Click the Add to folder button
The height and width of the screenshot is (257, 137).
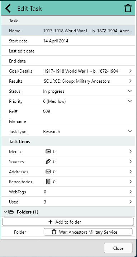coord(68,222)
